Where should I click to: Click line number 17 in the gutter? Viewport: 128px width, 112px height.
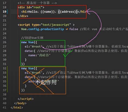coord(5,3)
